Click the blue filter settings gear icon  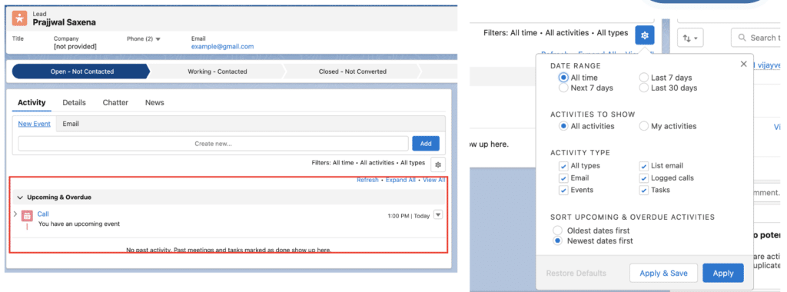click(645, 35)
